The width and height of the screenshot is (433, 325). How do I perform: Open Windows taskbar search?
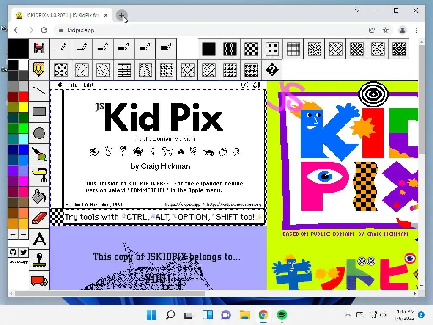click(x=170, y=315)
